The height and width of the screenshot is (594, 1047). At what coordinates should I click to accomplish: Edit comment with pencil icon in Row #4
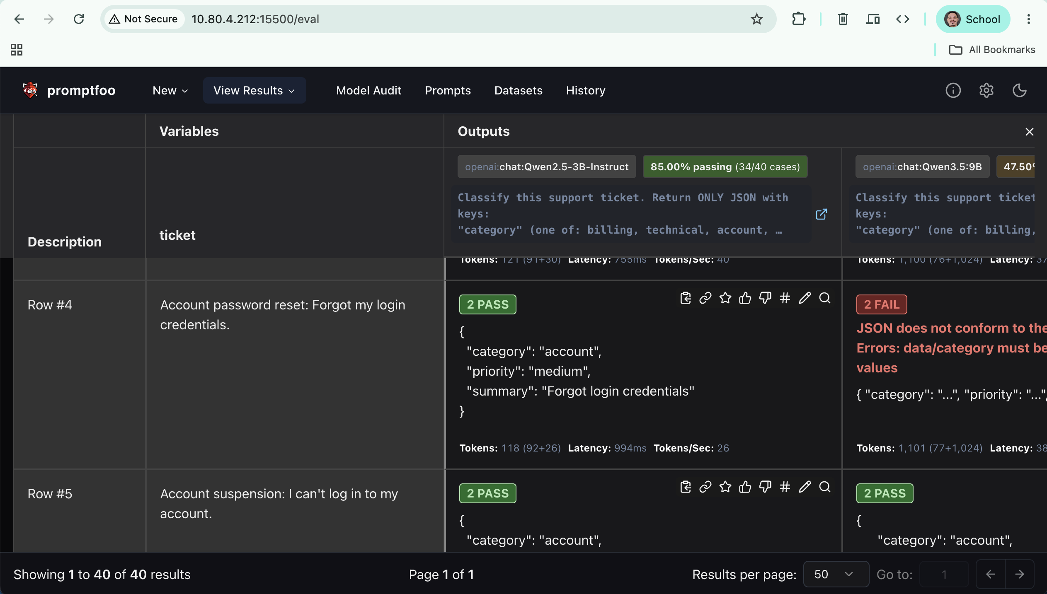click(x=805, y=298)
